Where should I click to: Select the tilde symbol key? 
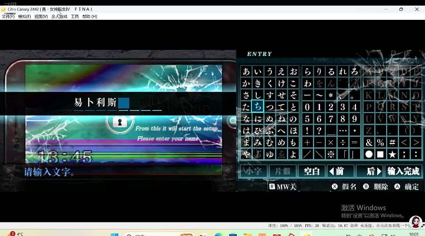coord(319,95)
